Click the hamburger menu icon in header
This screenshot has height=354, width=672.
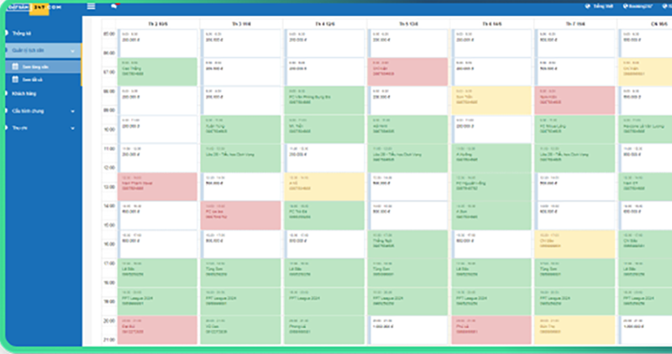pos(91,7)
